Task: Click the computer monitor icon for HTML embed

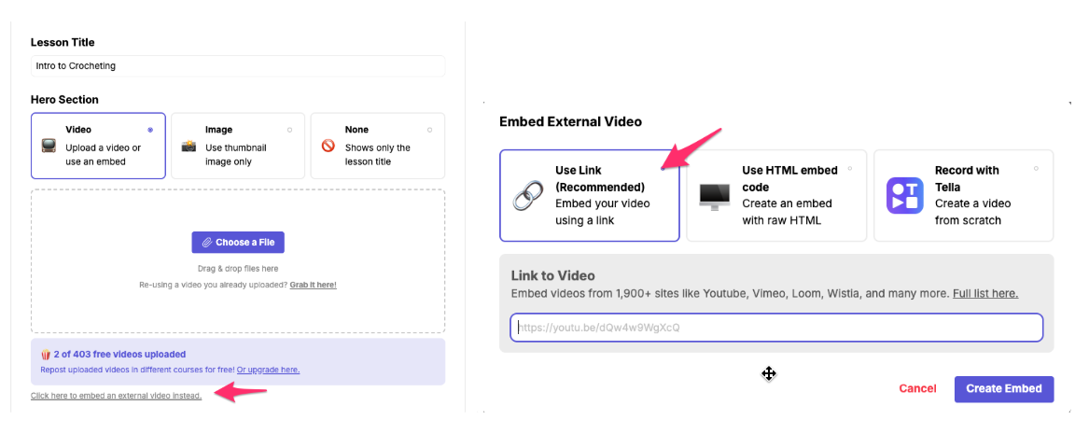Action: 715,196
